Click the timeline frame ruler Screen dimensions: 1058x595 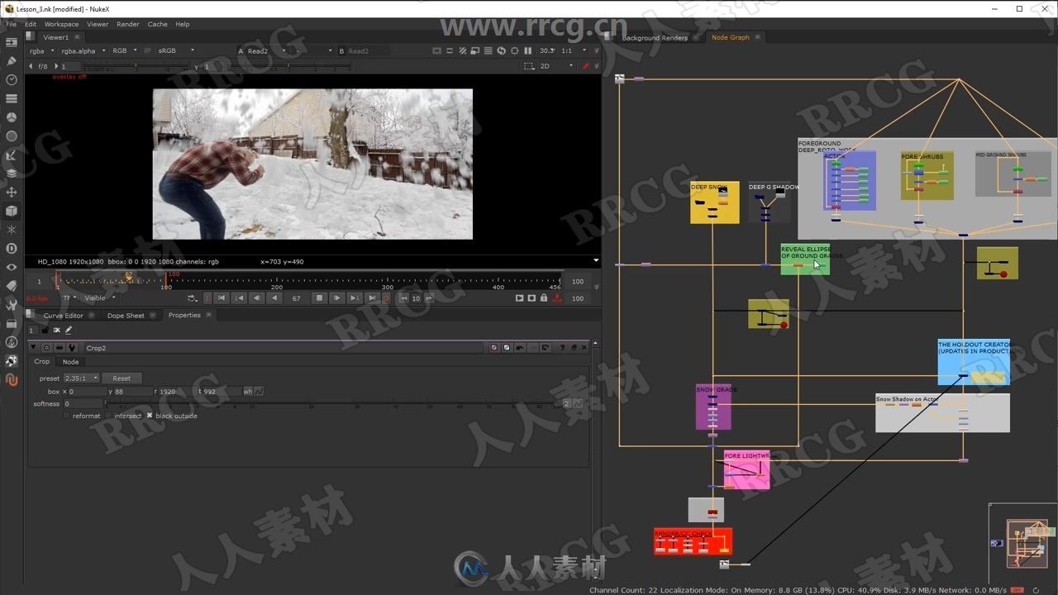click(x=308, y=280)
